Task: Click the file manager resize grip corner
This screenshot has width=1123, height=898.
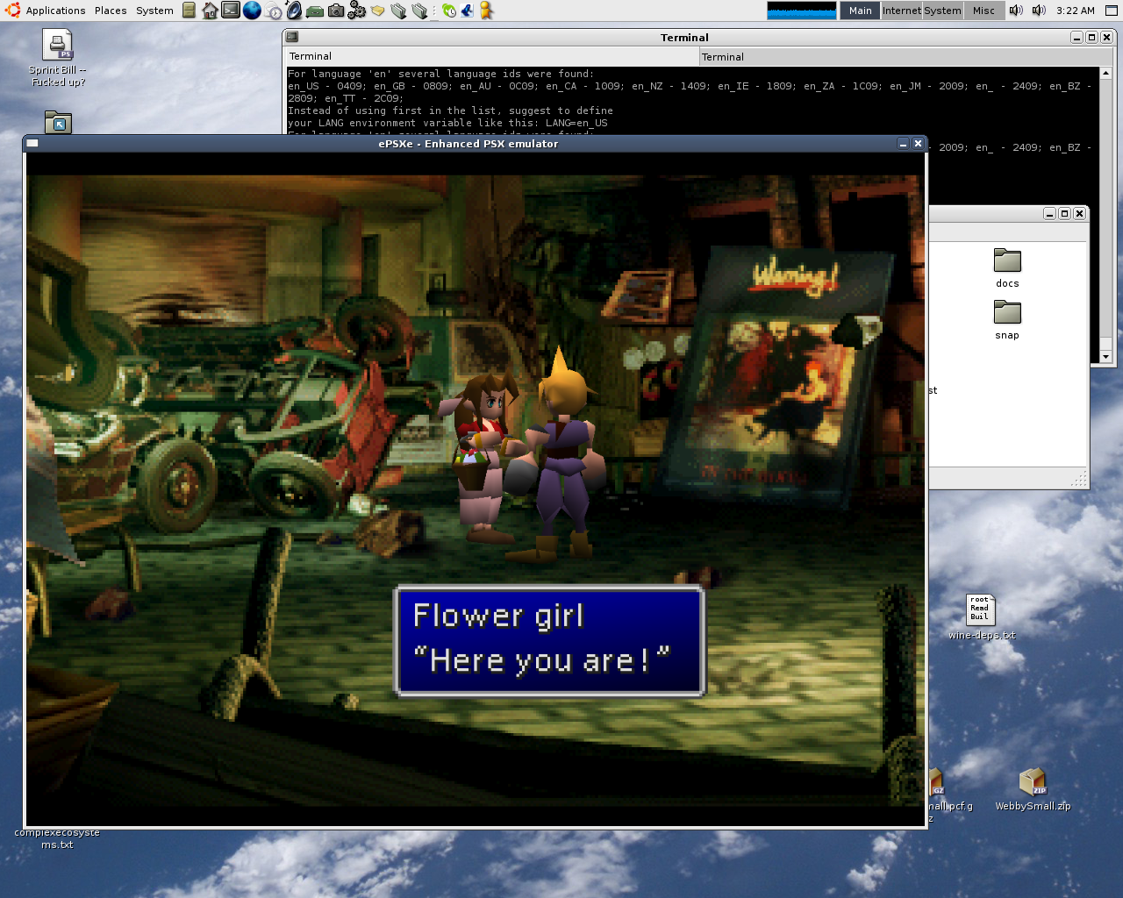Action: tap(1079, 480)
